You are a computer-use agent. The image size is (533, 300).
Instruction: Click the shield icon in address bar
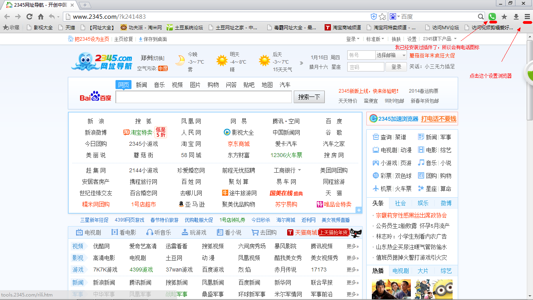tap(374, 17)
